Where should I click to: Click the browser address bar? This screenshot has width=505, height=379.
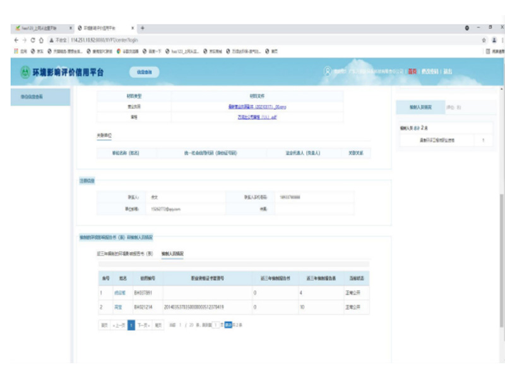coord(252,39)
